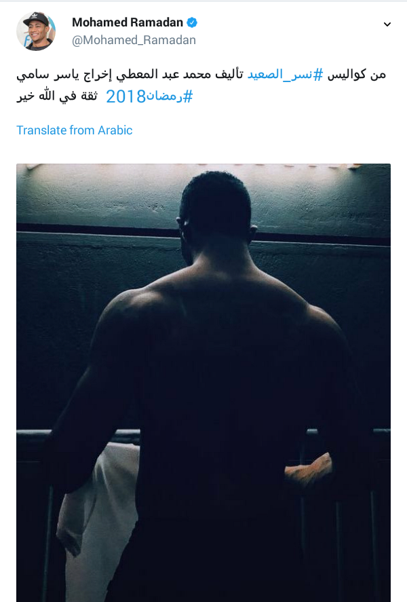The image size is (407, 602).
Task: Click the black cap in the avatar
Action: (x=36, y=20)
